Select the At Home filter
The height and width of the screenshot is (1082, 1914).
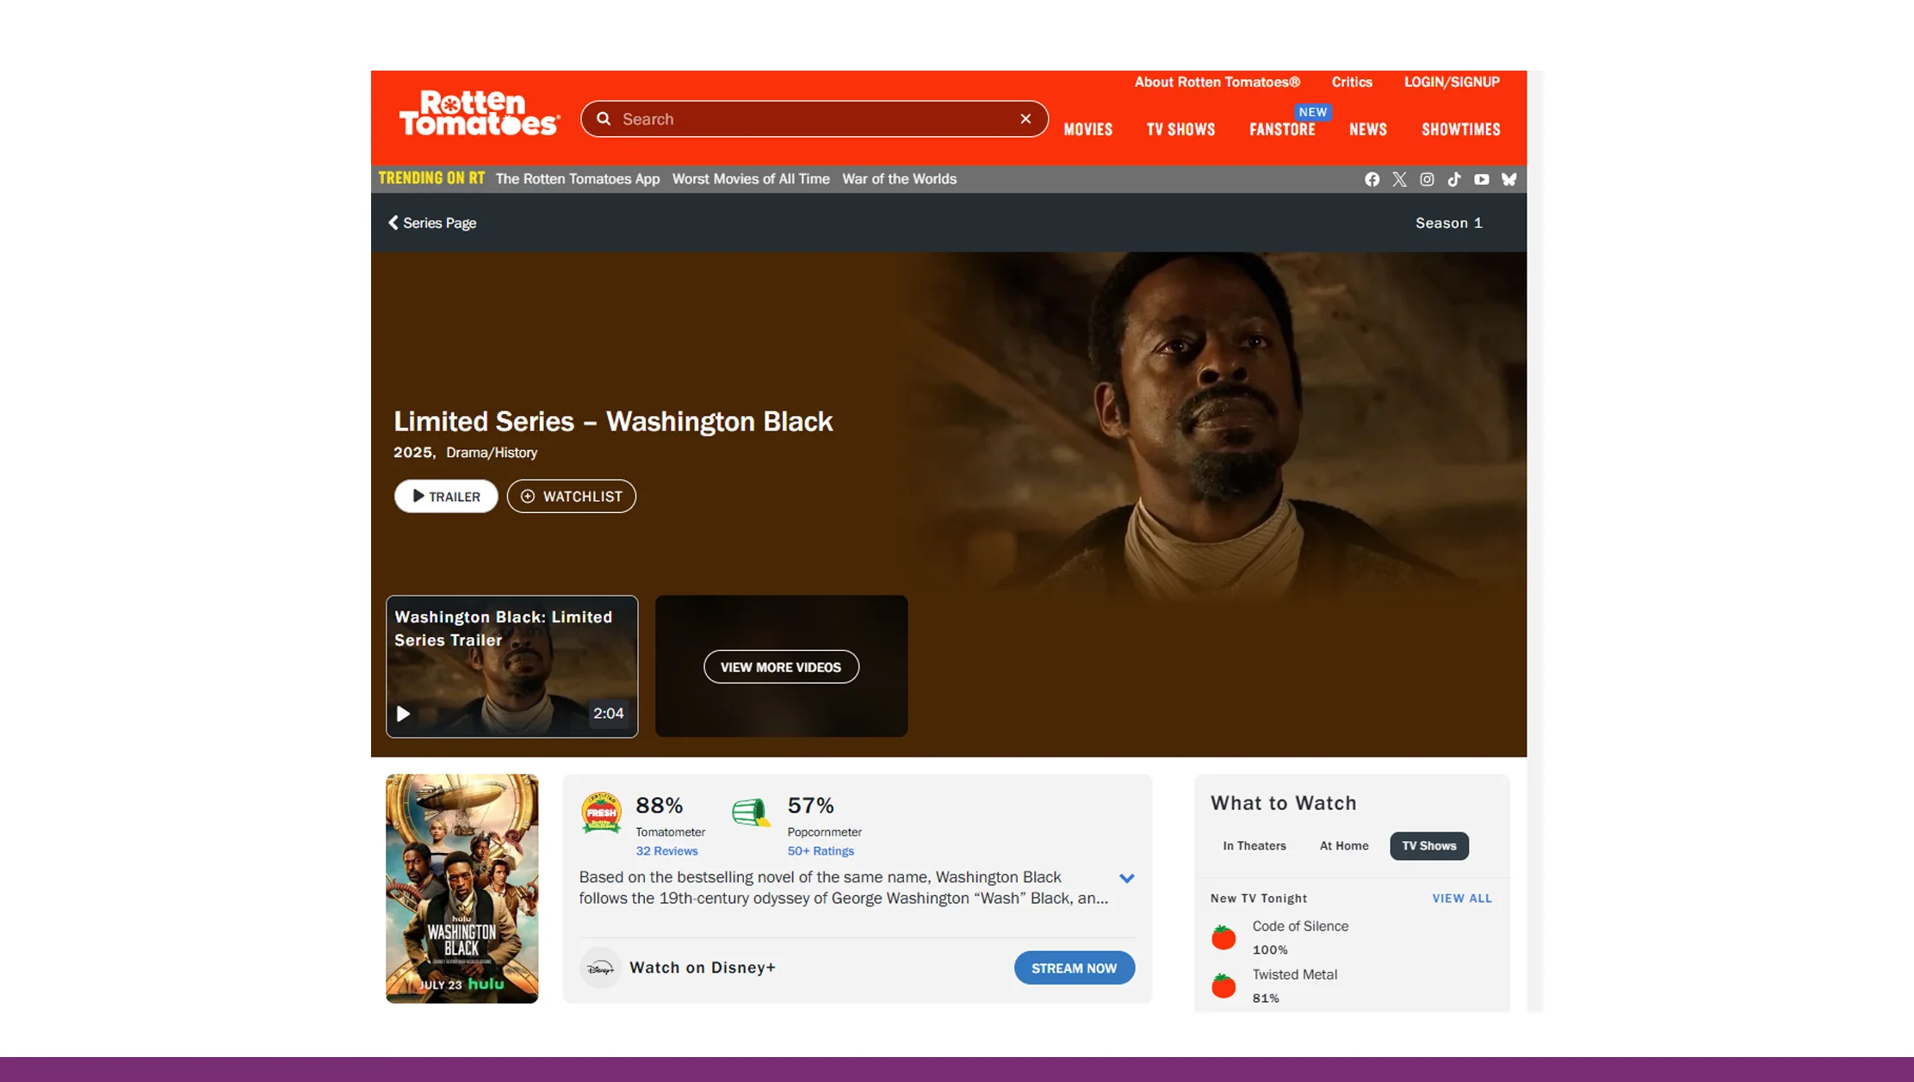[1343, 845]
